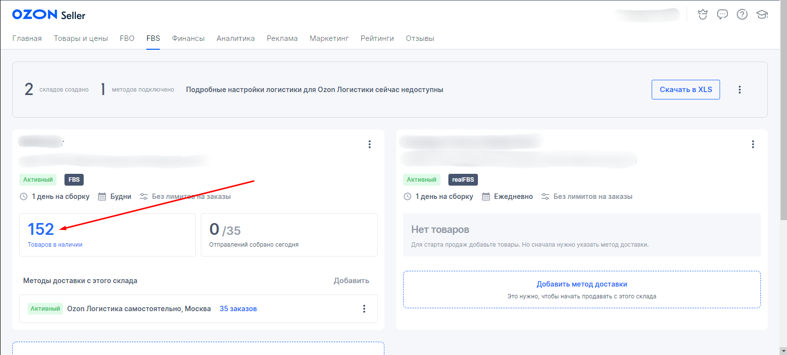Click clock icon in FBS warehouse card
787x355 pixels.
tap(24, 196)
